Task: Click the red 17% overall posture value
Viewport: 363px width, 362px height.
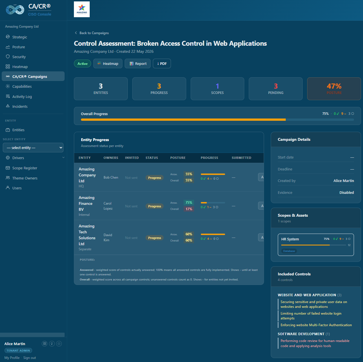Action: point(189,209)
